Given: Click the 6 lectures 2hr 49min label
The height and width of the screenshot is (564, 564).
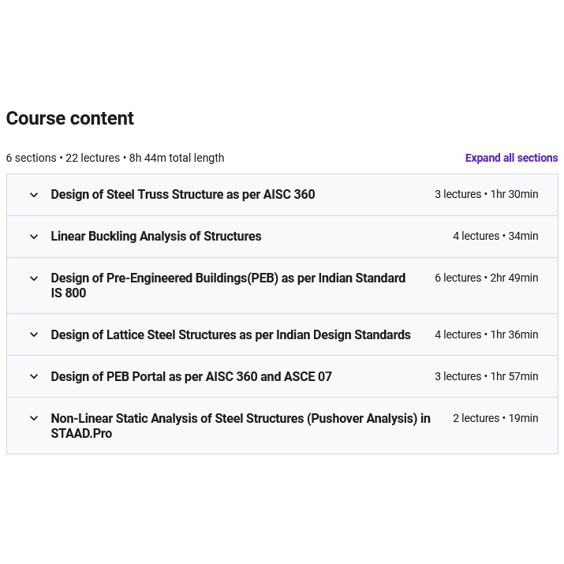Looking at the screenshot, I should (x=486, y=278).
